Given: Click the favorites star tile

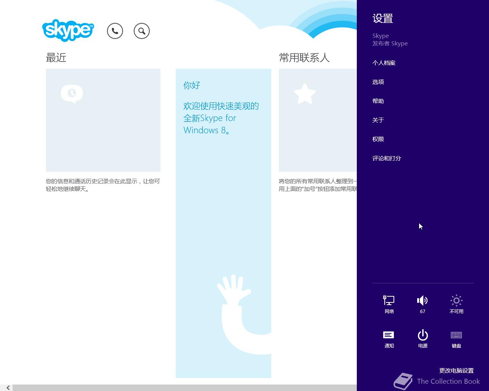Looking at the screenshot, I should (318, 120).
